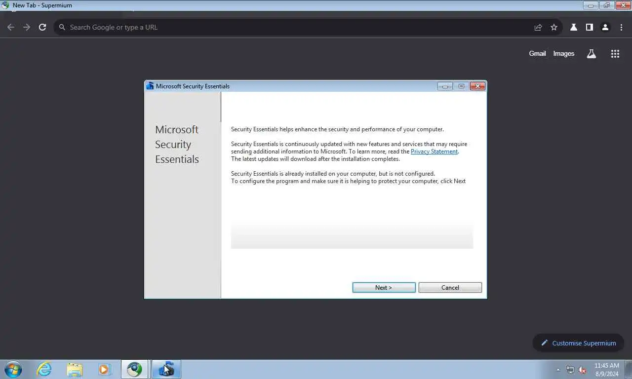This screenshot has height=379, width=632.
Task: Toggle the side panel in Supermium
Action: tap(590, 27)
